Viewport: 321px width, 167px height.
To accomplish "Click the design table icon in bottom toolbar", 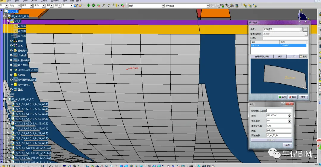I will pyautogui.click(x=64, y=166).
